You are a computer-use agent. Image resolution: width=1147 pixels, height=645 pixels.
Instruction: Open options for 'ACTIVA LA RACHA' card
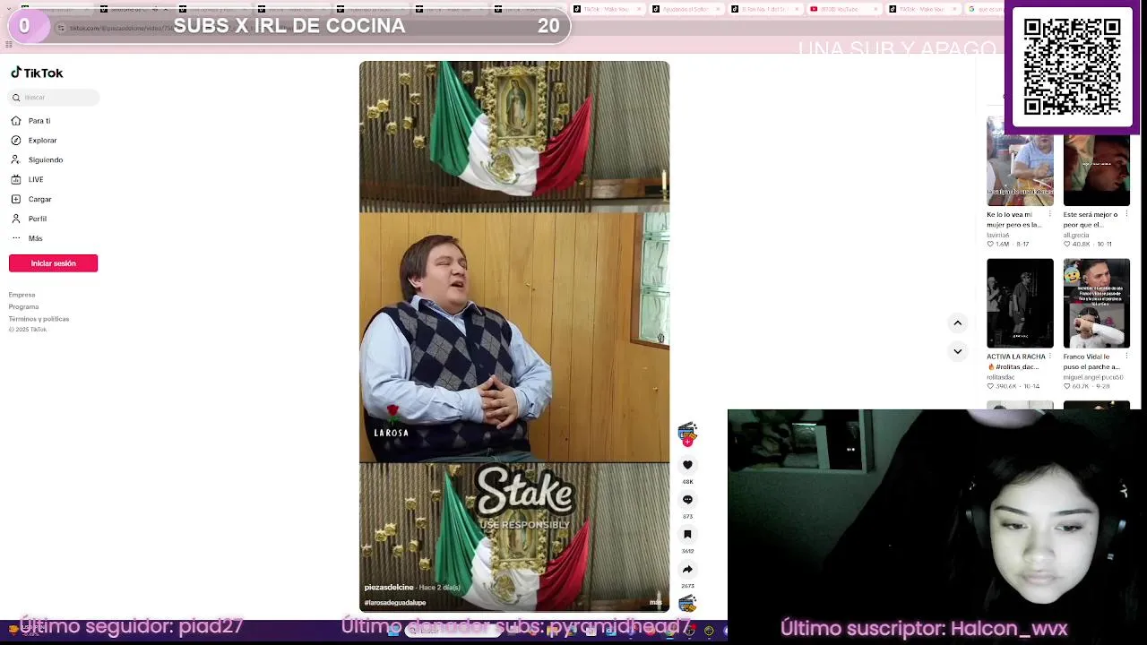pyautogui.click(x=1050, y=357)
